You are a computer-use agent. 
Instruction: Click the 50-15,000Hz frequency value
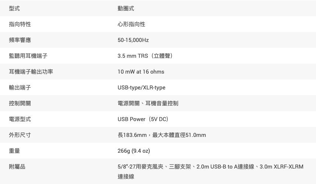(133, 40)
